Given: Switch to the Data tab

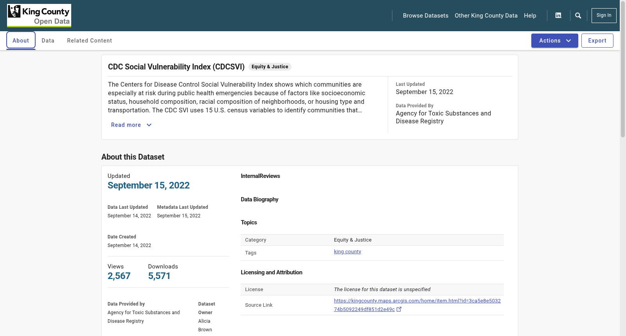Looking at the screenshot, I should point(48,41).
